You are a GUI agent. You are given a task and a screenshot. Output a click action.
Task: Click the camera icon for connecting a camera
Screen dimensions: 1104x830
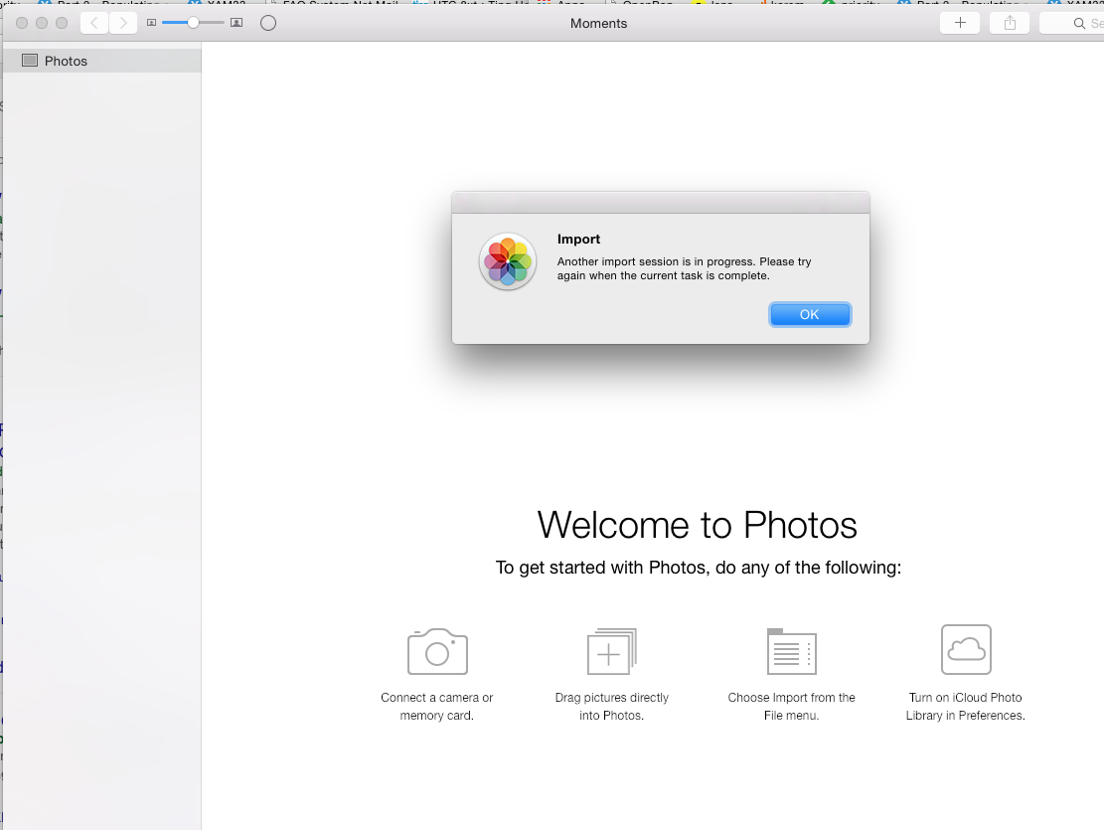[437, 652]
